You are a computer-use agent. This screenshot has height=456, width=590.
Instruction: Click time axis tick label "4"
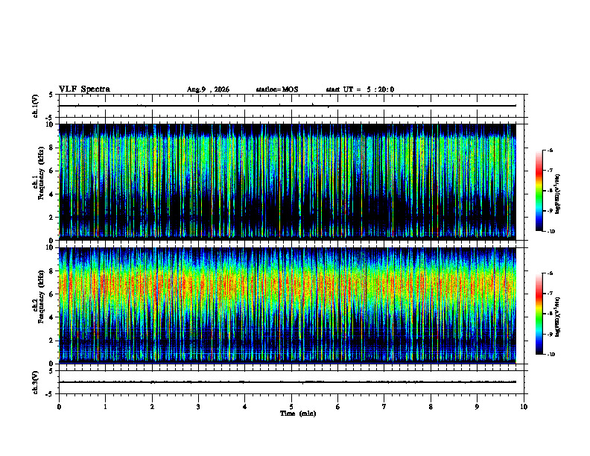[x=244, y=407]
